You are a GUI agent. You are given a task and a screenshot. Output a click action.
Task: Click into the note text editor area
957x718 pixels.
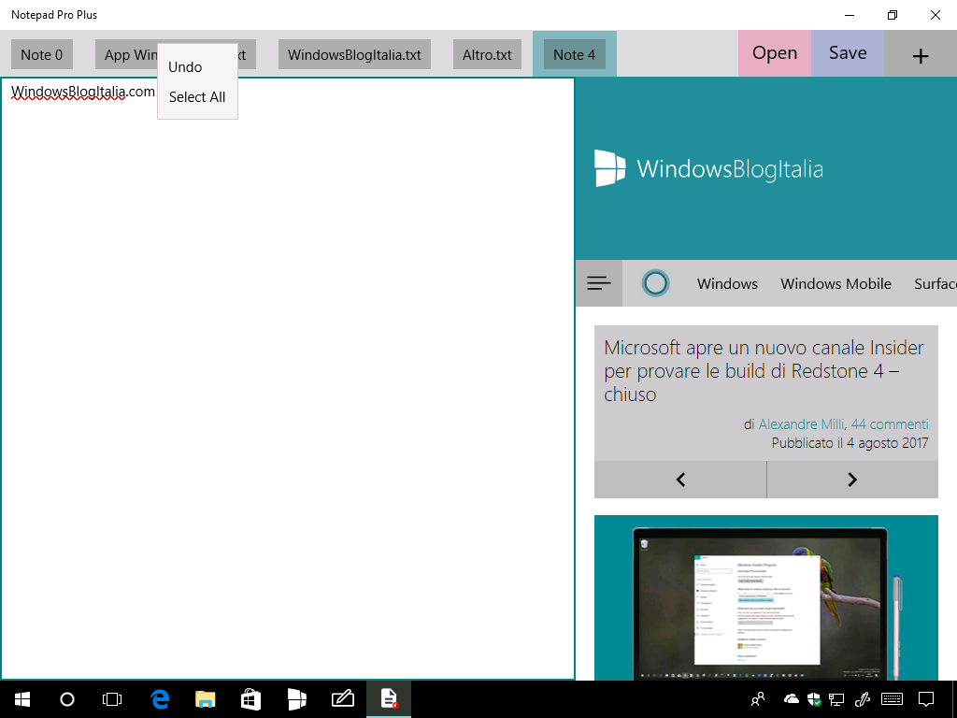coord(288,379)
